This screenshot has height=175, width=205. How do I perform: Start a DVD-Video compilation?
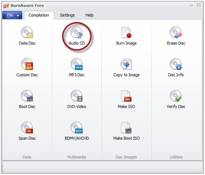(x=77, y=99)
